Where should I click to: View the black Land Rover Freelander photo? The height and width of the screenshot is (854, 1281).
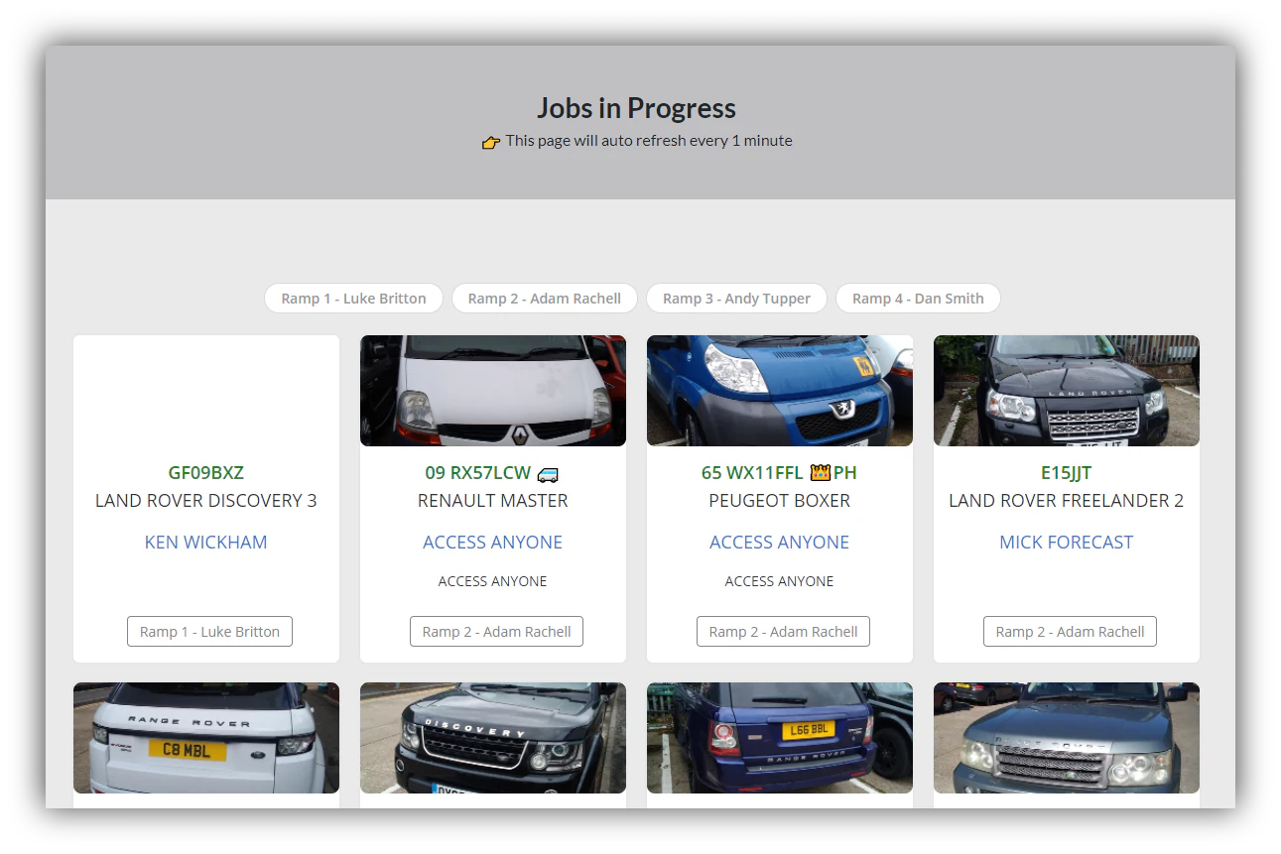point(1067,391)
